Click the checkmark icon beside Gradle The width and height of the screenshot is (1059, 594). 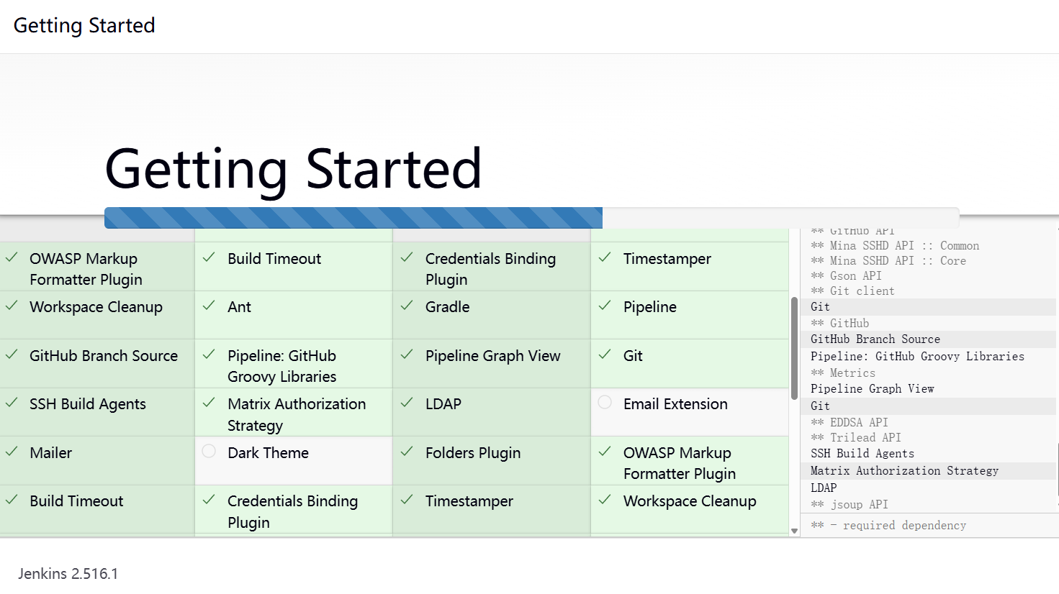tap(407, 306)
